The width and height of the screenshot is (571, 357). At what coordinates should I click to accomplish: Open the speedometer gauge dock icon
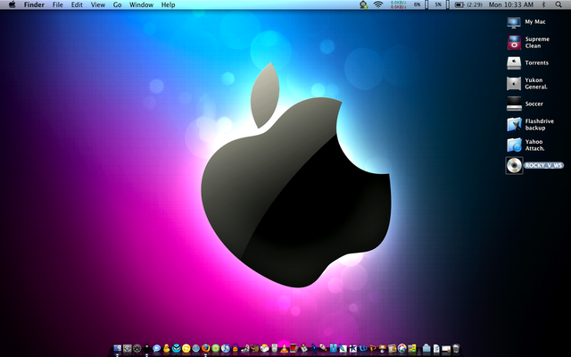[137, 349]
